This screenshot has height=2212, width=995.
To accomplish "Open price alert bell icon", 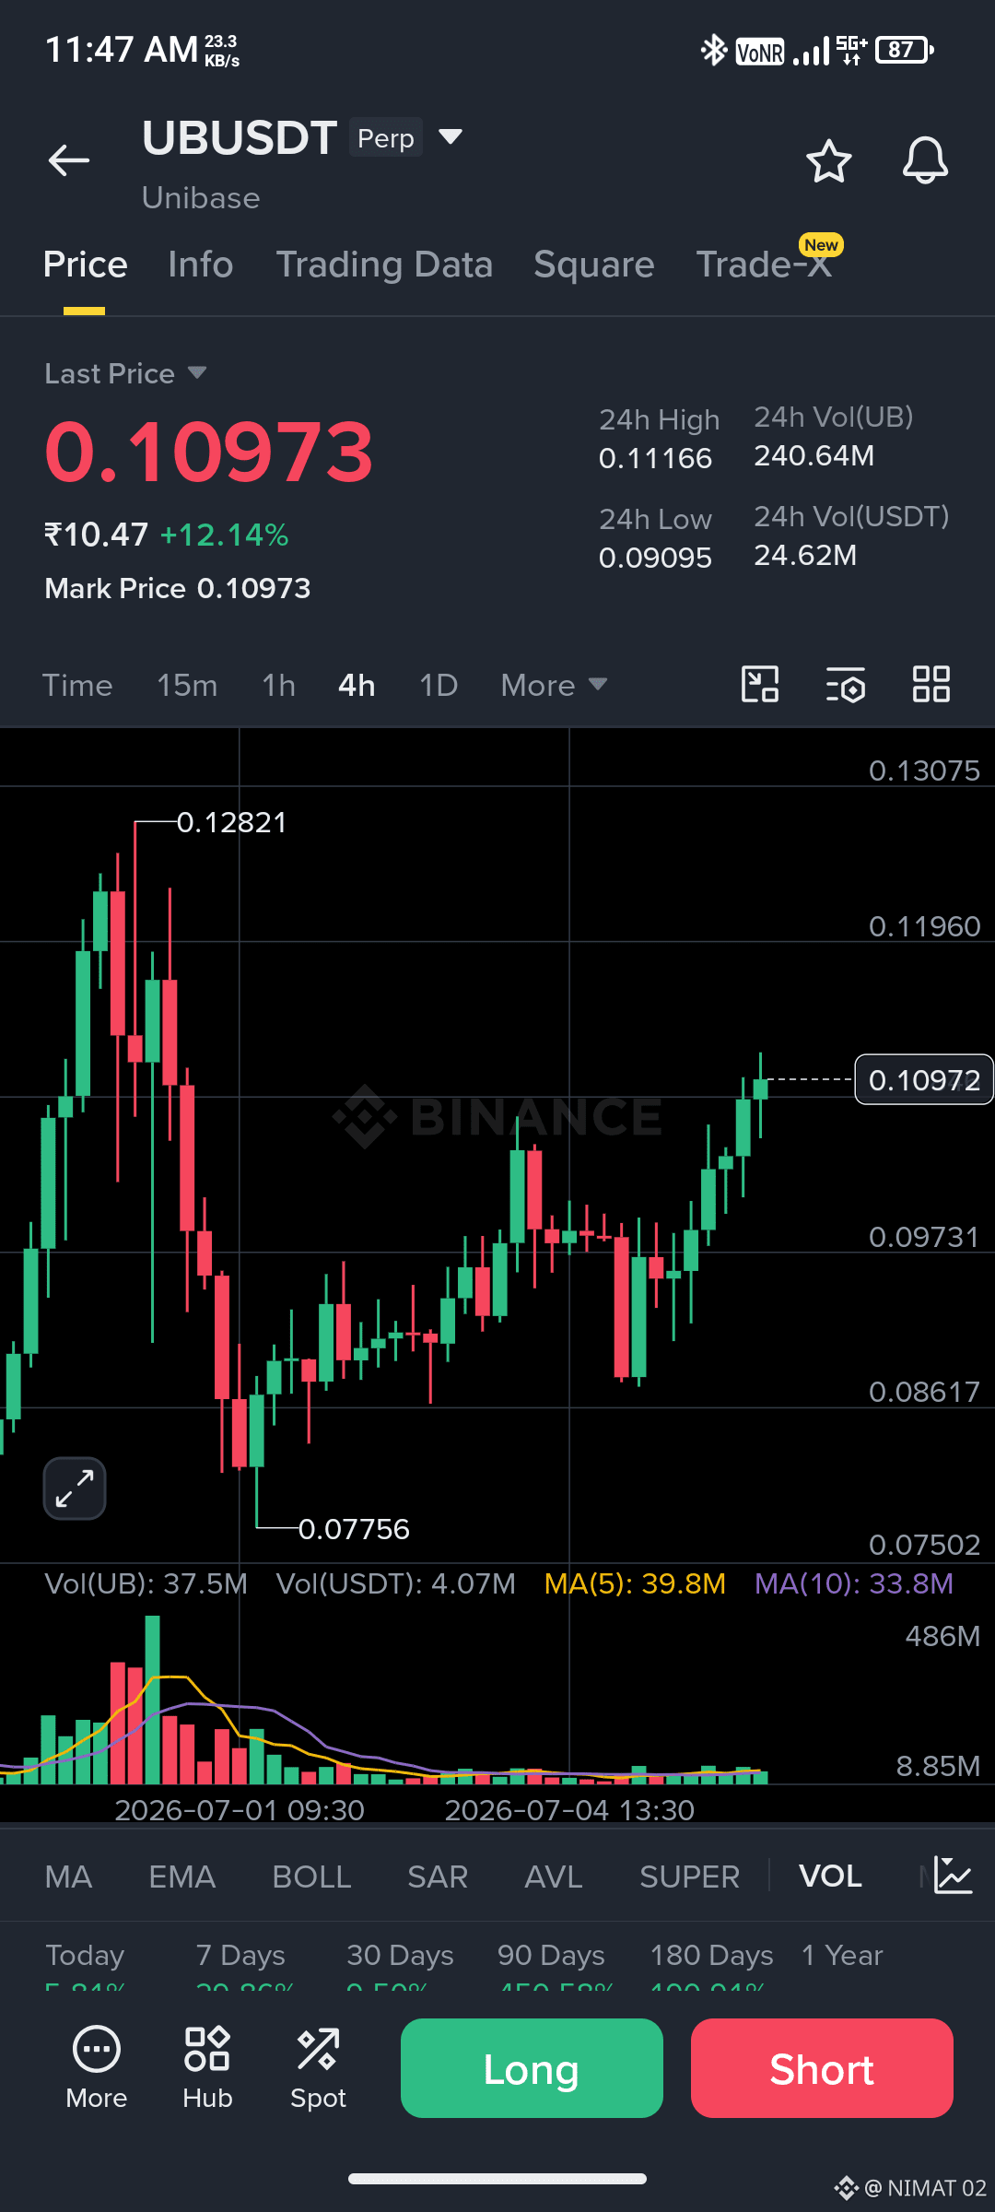I will tap(925, 161).
